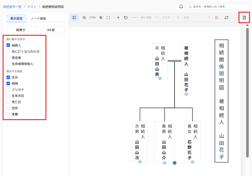Click 173% zoom level value
The height and width of the screenshot is (176, 252).
coord(93,18)
